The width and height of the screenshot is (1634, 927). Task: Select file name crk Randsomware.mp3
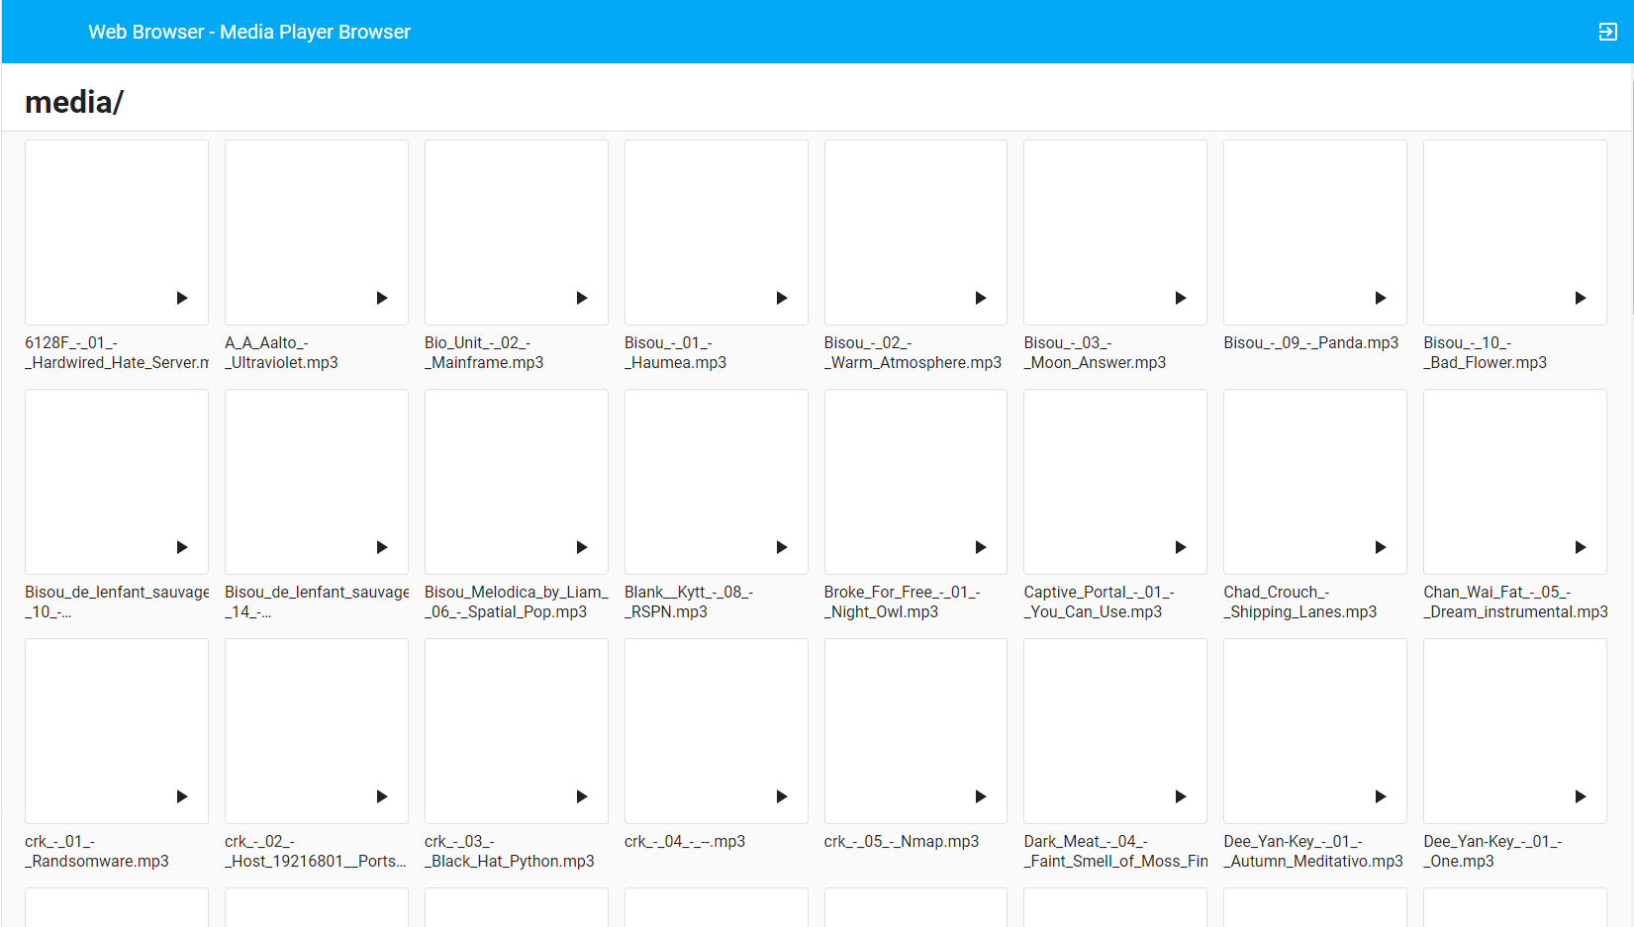(x=97, y=852)
